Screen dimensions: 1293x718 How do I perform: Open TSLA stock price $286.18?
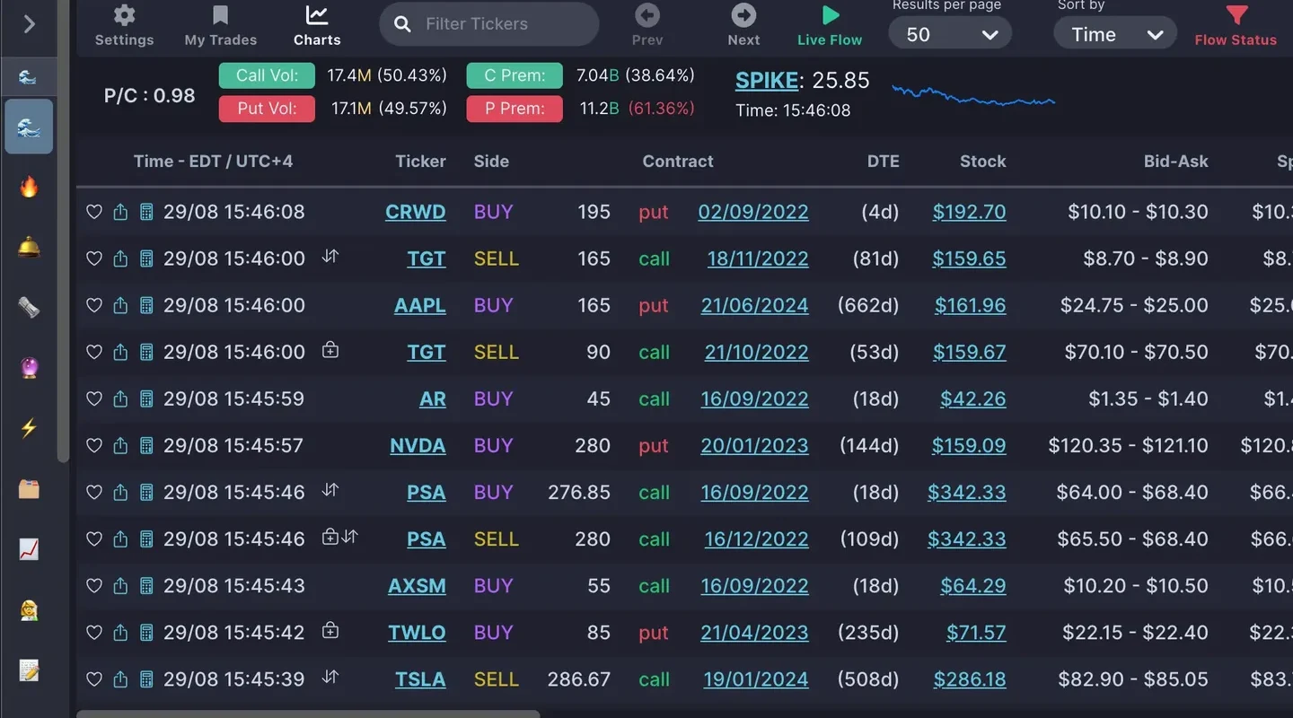click(970, 679)
